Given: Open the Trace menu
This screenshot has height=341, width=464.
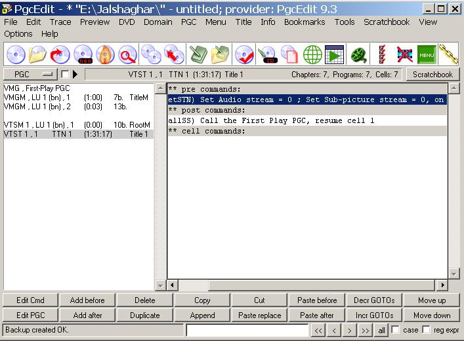Looking at the screenshot, I should [x=60, y=22].
